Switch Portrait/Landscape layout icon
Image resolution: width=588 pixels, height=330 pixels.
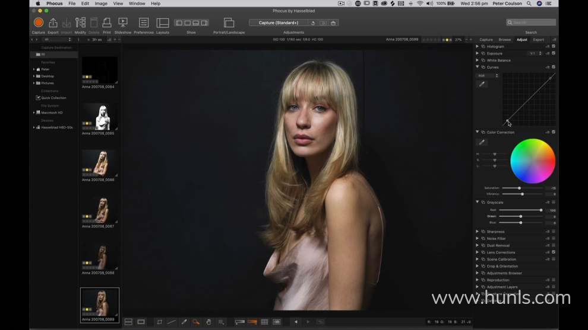tap(229, 23)
